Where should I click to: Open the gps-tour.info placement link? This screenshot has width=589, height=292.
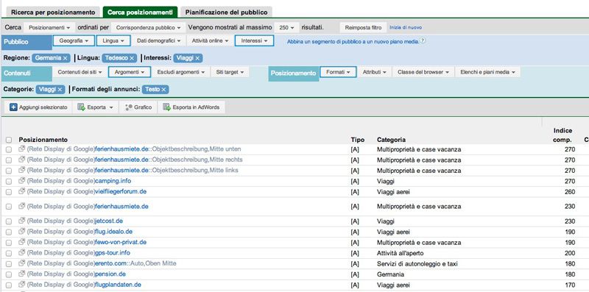[113, 252]
